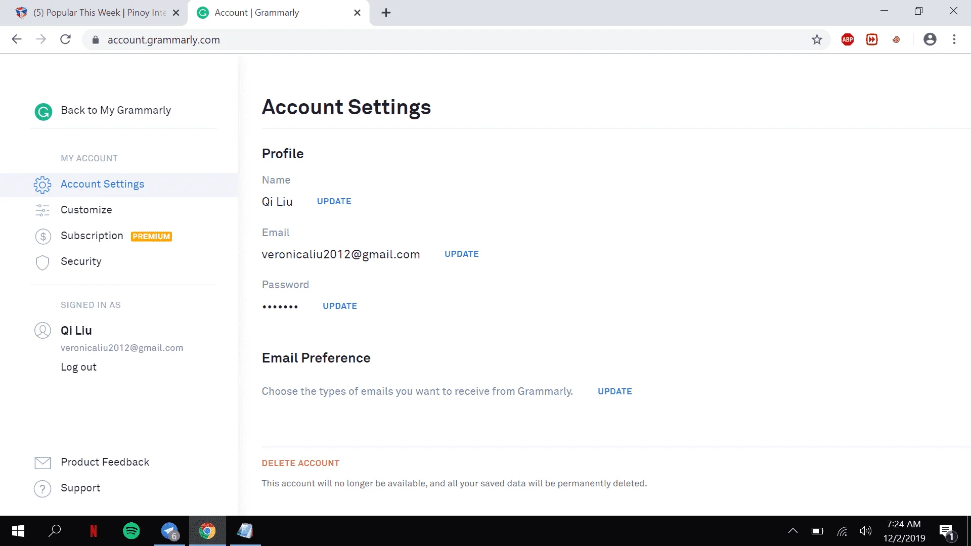The image size is (971, 546).
Task: Open the Chrome three-dot menu
Action: pyautogui.click(x=954, y=39)
